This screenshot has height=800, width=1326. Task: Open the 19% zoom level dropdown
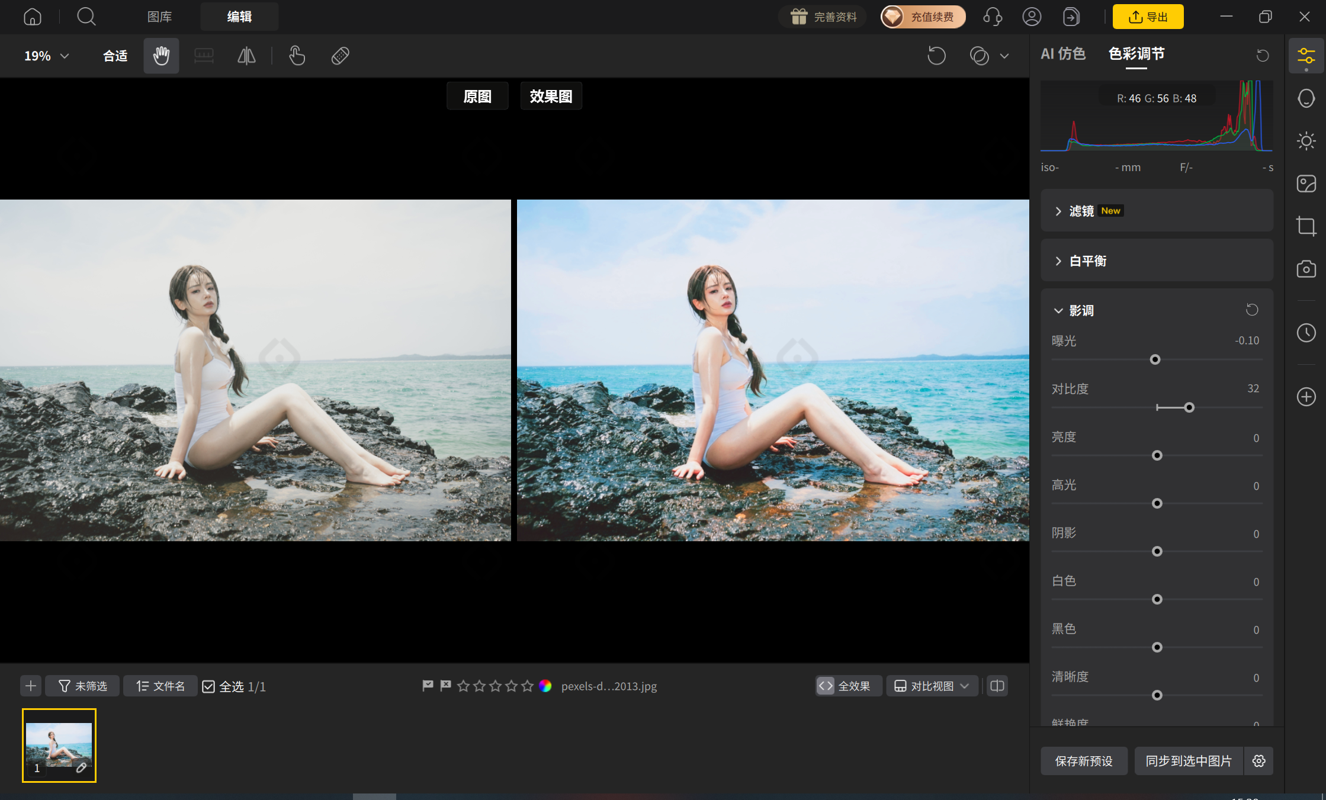point(46,56)
